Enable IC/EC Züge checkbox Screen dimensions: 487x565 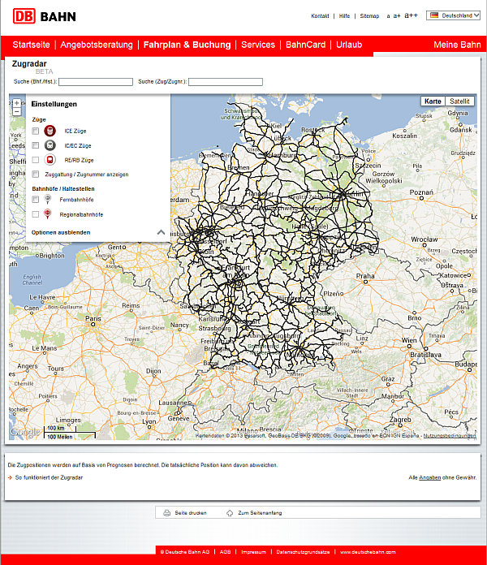35,145
